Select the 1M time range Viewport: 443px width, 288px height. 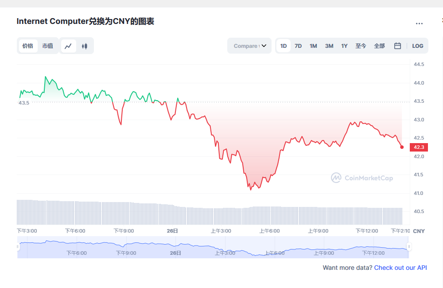point(313,46)
